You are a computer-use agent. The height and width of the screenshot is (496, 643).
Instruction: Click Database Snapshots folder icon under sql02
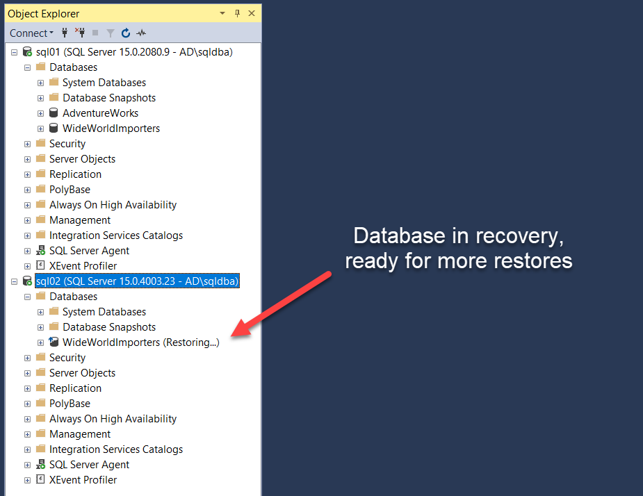54,326
